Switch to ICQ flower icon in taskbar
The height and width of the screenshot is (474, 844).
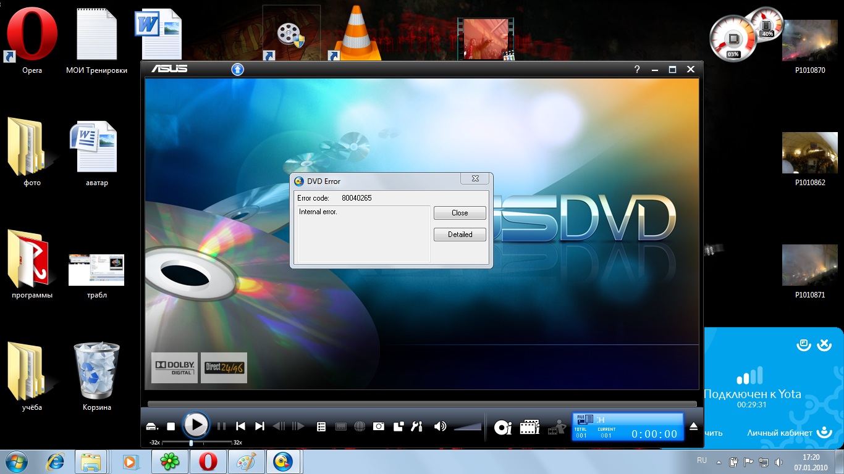pos(170,462)
